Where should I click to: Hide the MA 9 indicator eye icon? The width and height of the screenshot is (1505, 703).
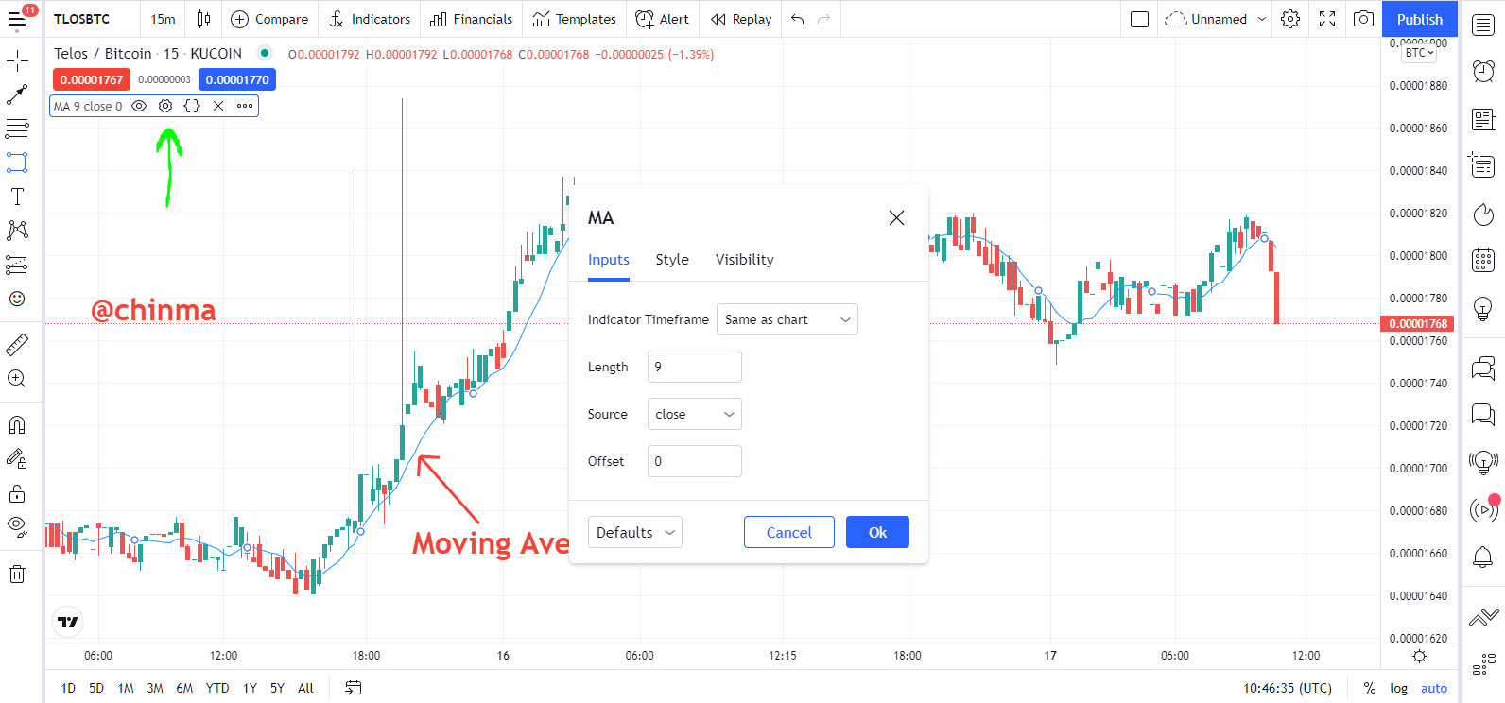pyautogui.click(x=139, y=106)
